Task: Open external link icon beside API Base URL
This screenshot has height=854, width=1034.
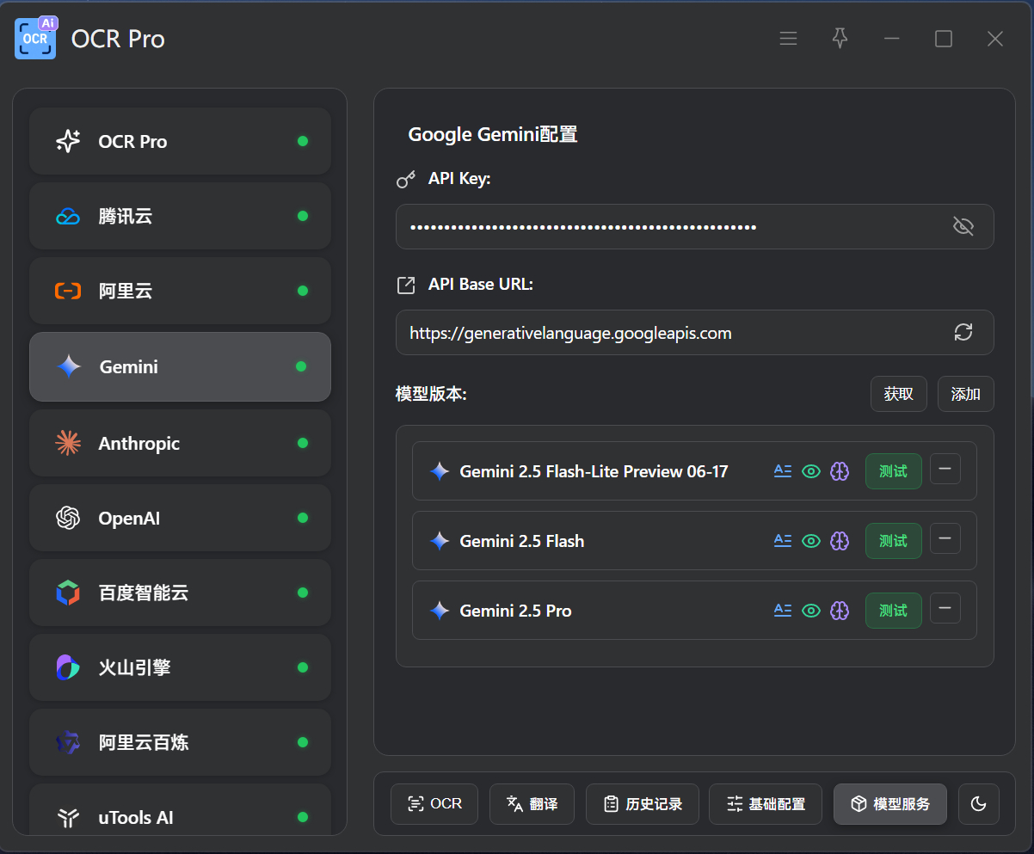Action: 406,285
